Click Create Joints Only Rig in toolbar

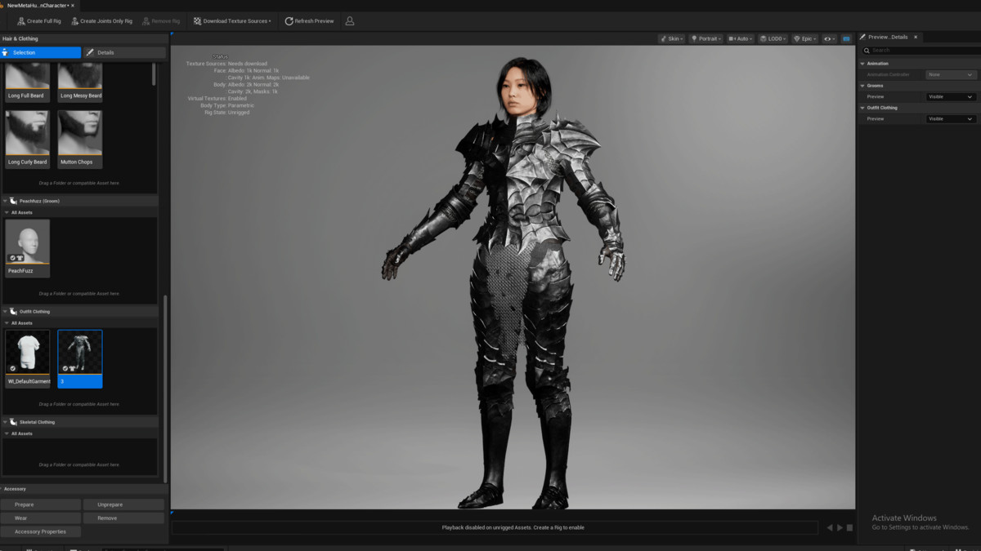pyautogui.click(x=101, y=21)
